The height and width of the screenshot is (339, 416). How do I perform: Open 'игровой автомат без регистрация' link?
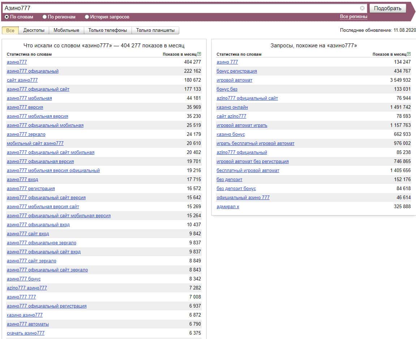click(x=252, y=162)
